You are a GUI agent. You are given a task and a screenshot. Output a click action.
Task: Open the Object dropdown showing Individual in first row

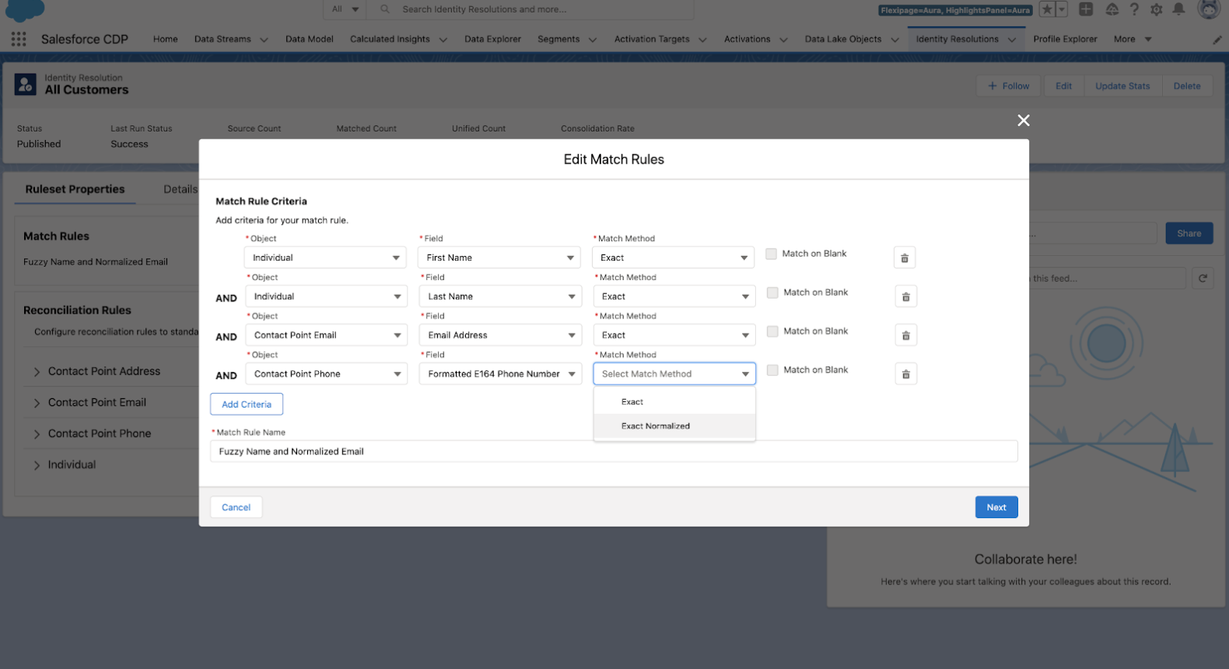pos(324,257)
